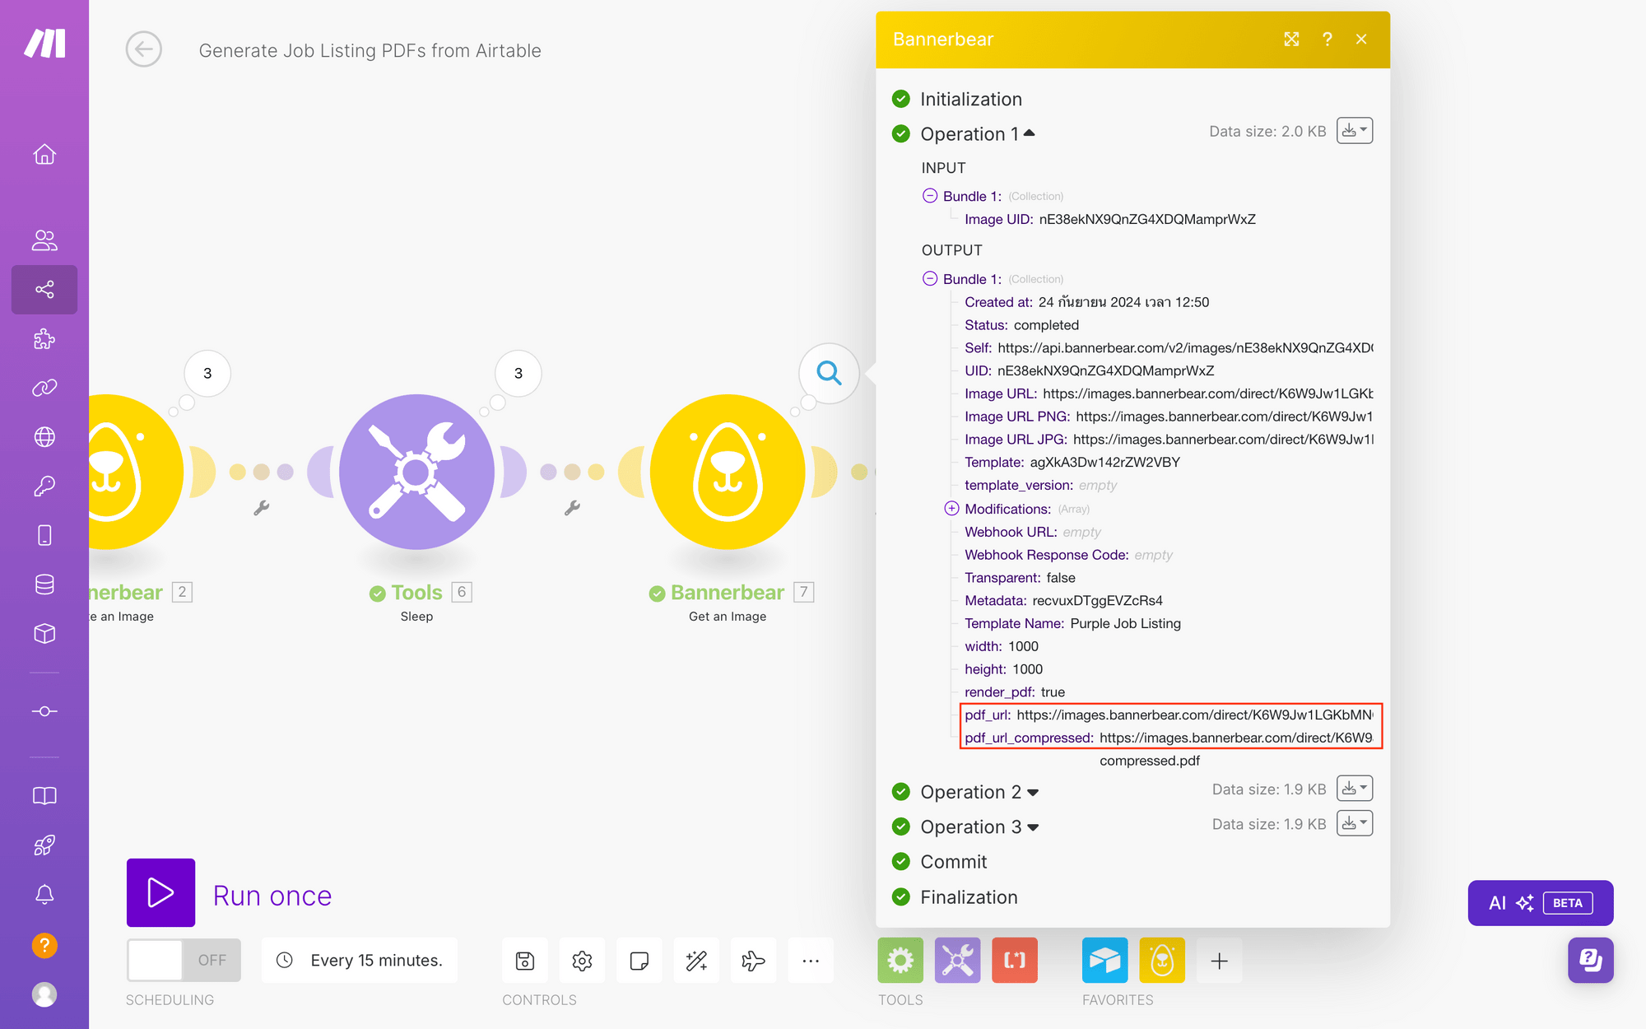Open the AI BETA assistant button

[1540, 903]
